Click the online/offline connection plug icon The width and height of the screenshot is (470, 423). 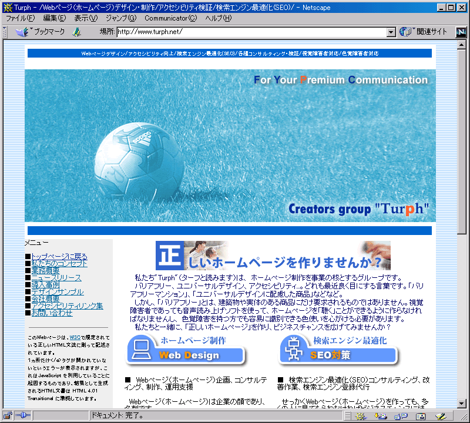click(23, 415)
